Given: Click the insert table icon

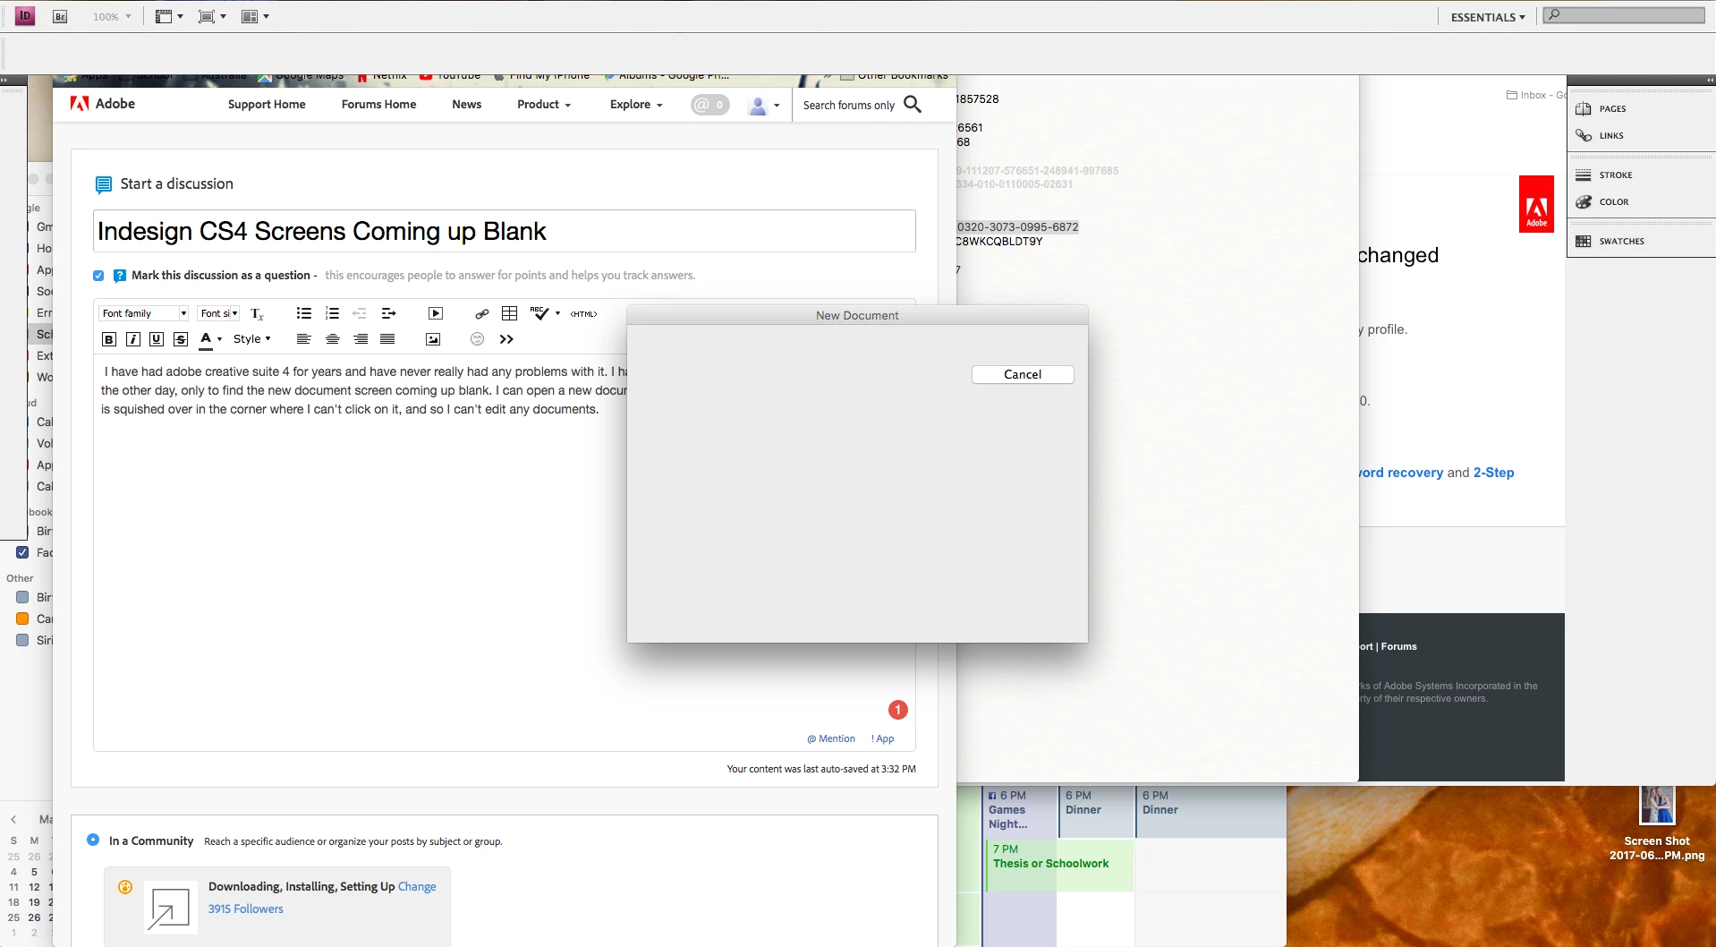Looking at the screenshot, I should 510,313.
